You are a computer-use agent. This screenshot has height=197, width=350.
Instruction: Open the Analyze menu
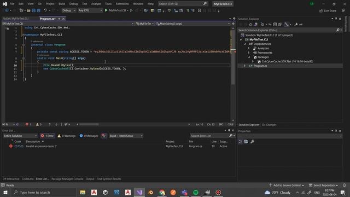coord(96,4)
